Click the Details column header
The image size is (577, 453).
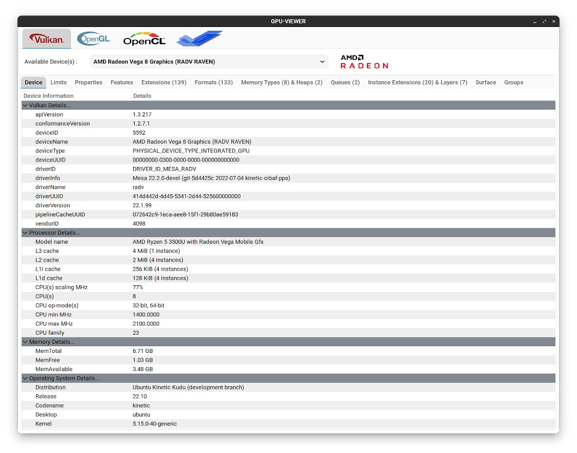[x=142, y=96]
